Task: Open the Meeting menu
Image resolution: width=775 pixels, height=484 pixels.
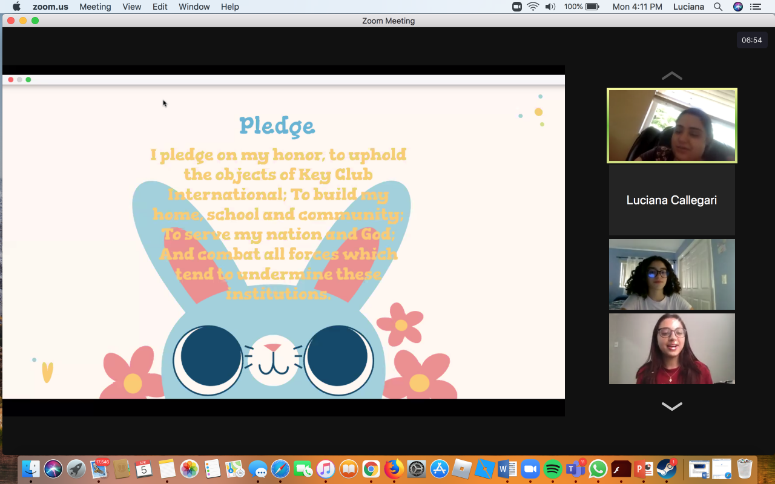Action: click(x=95, y=7)
